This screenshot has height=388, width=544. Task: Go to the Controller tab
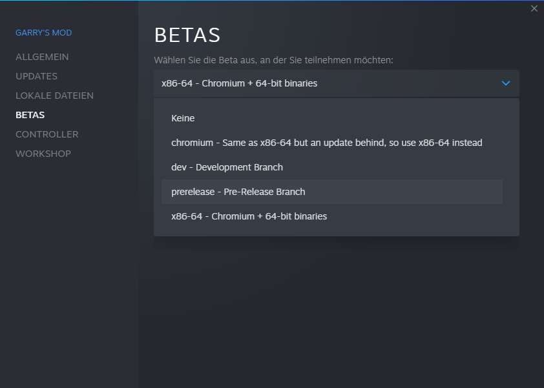(47, 134)
